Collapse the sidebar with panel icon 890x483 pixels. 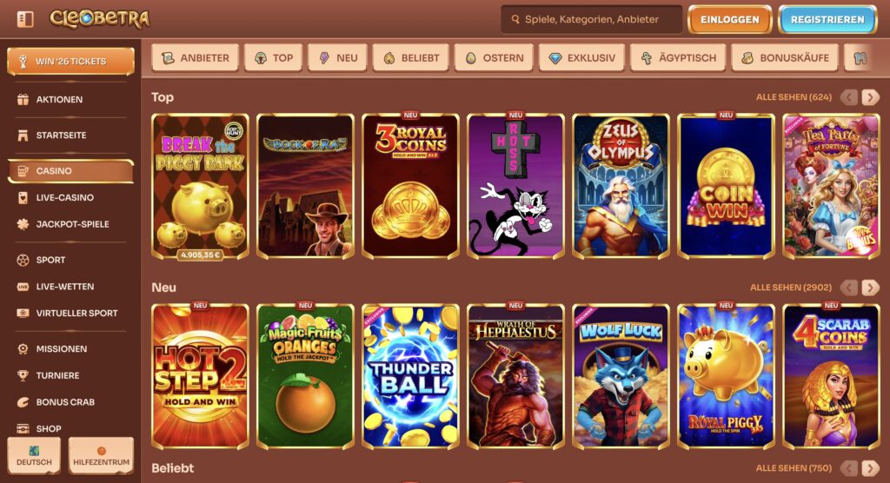coord(25,19)
